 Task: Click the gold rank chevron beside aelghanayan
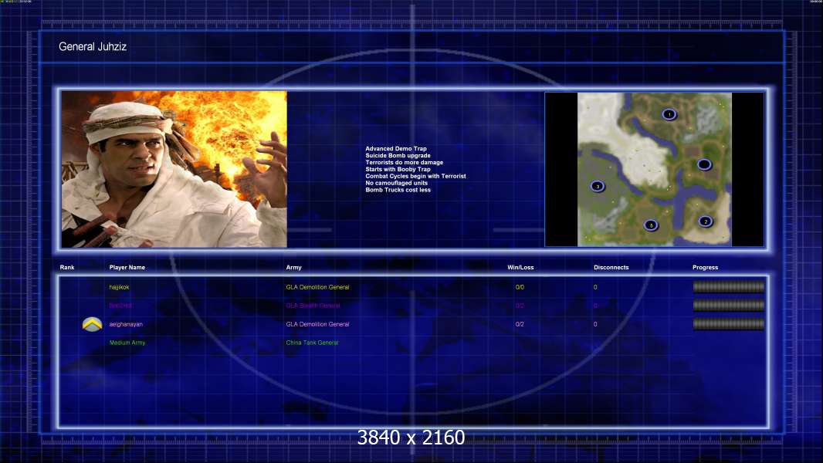[93, 325]
